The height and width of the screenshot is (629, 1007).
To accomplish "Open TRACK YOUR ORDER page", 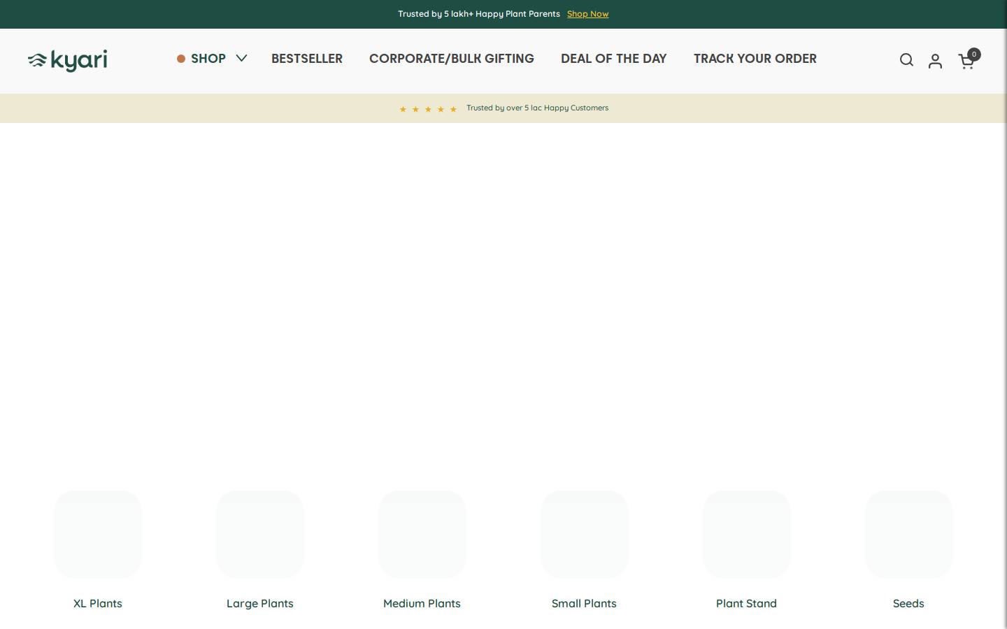I will pos(755,59).
